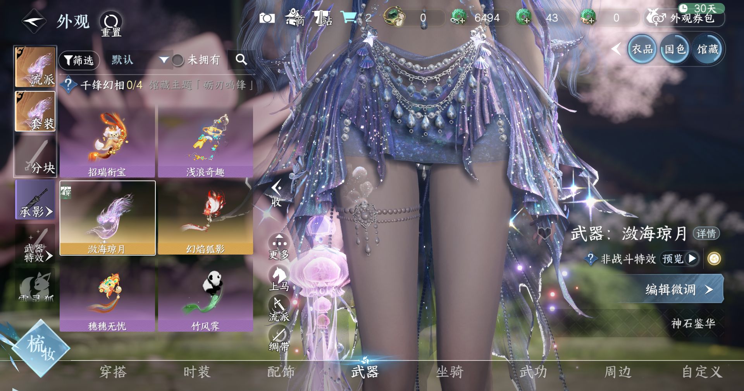Toggle the 上马 mount horse view

point(279,278)
